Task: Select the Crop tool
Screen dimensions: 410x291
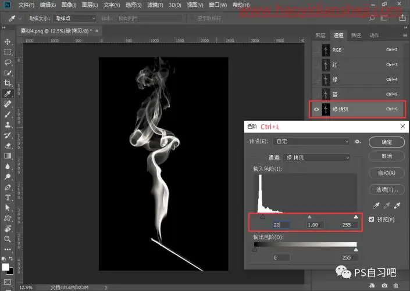Action: [8, 83]
